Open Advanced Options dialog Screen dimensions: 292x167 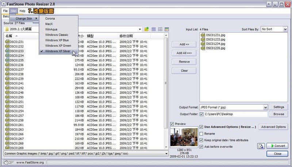[273, 127]
